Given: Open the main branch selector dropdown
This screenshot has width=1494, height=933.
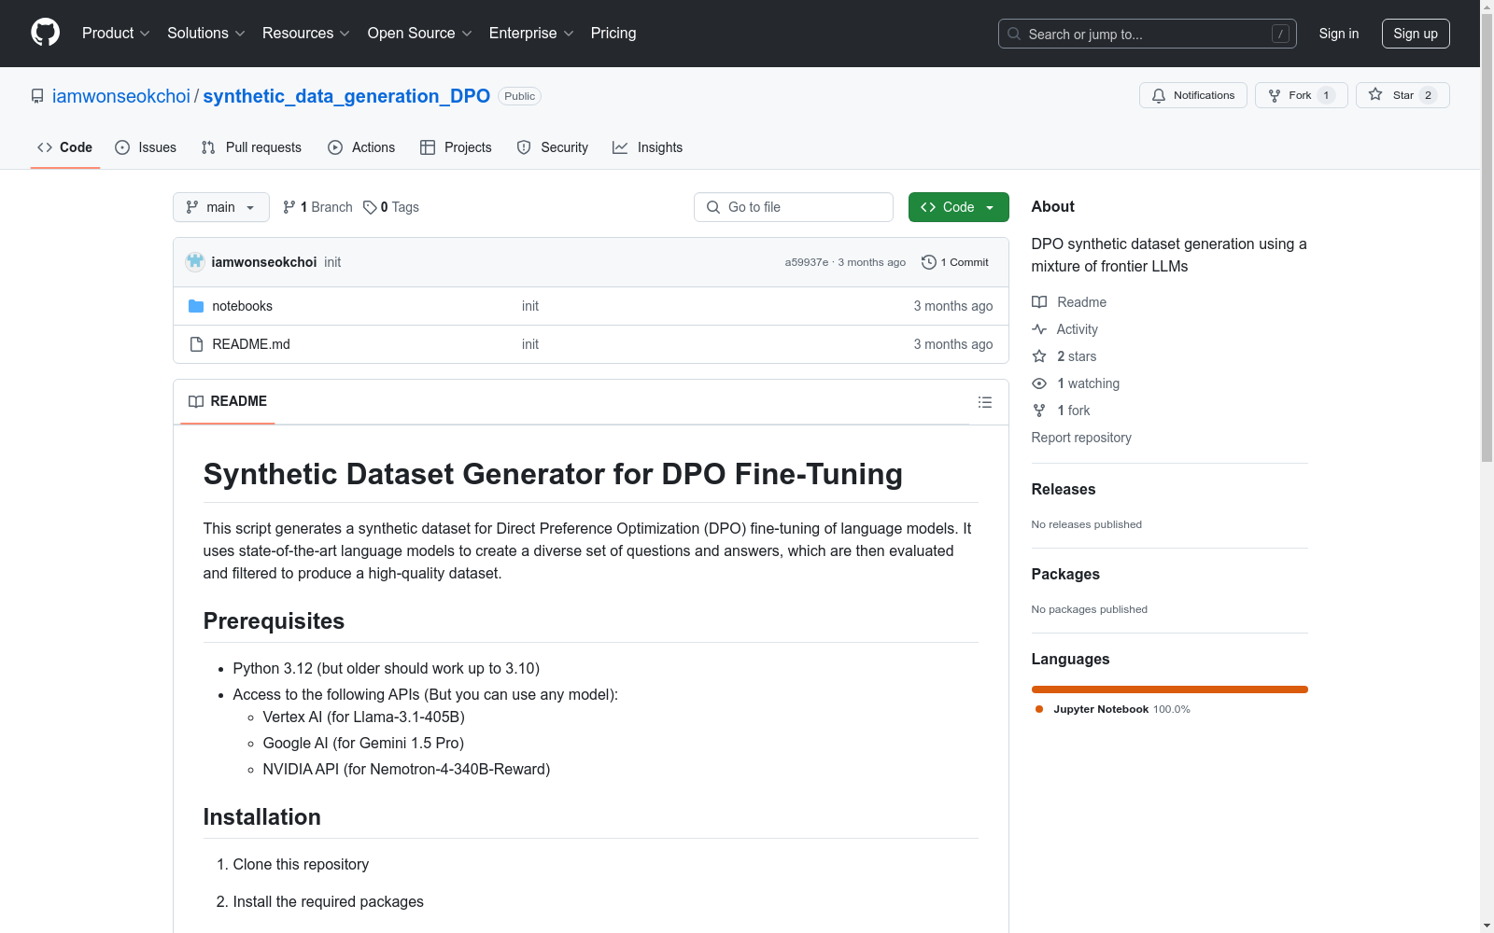Looking at the screenshot, I should [x=221, y=207].
